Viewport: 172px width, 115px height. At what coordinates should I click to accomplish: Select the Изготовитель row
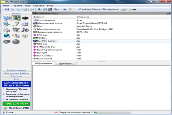click(x=102, y=20)
